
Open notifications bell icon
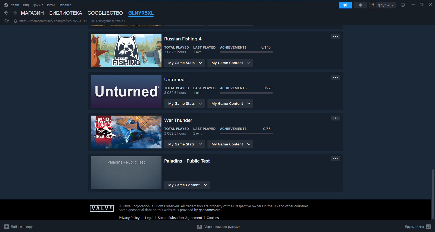point(361,5)
